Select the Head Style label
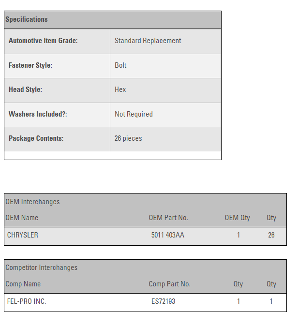The height and width of the screenshot is (327, 298). pos(25,89)
